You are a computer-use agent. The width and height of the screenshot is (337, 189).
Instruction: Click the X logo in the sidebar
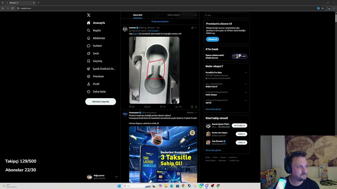89,15
